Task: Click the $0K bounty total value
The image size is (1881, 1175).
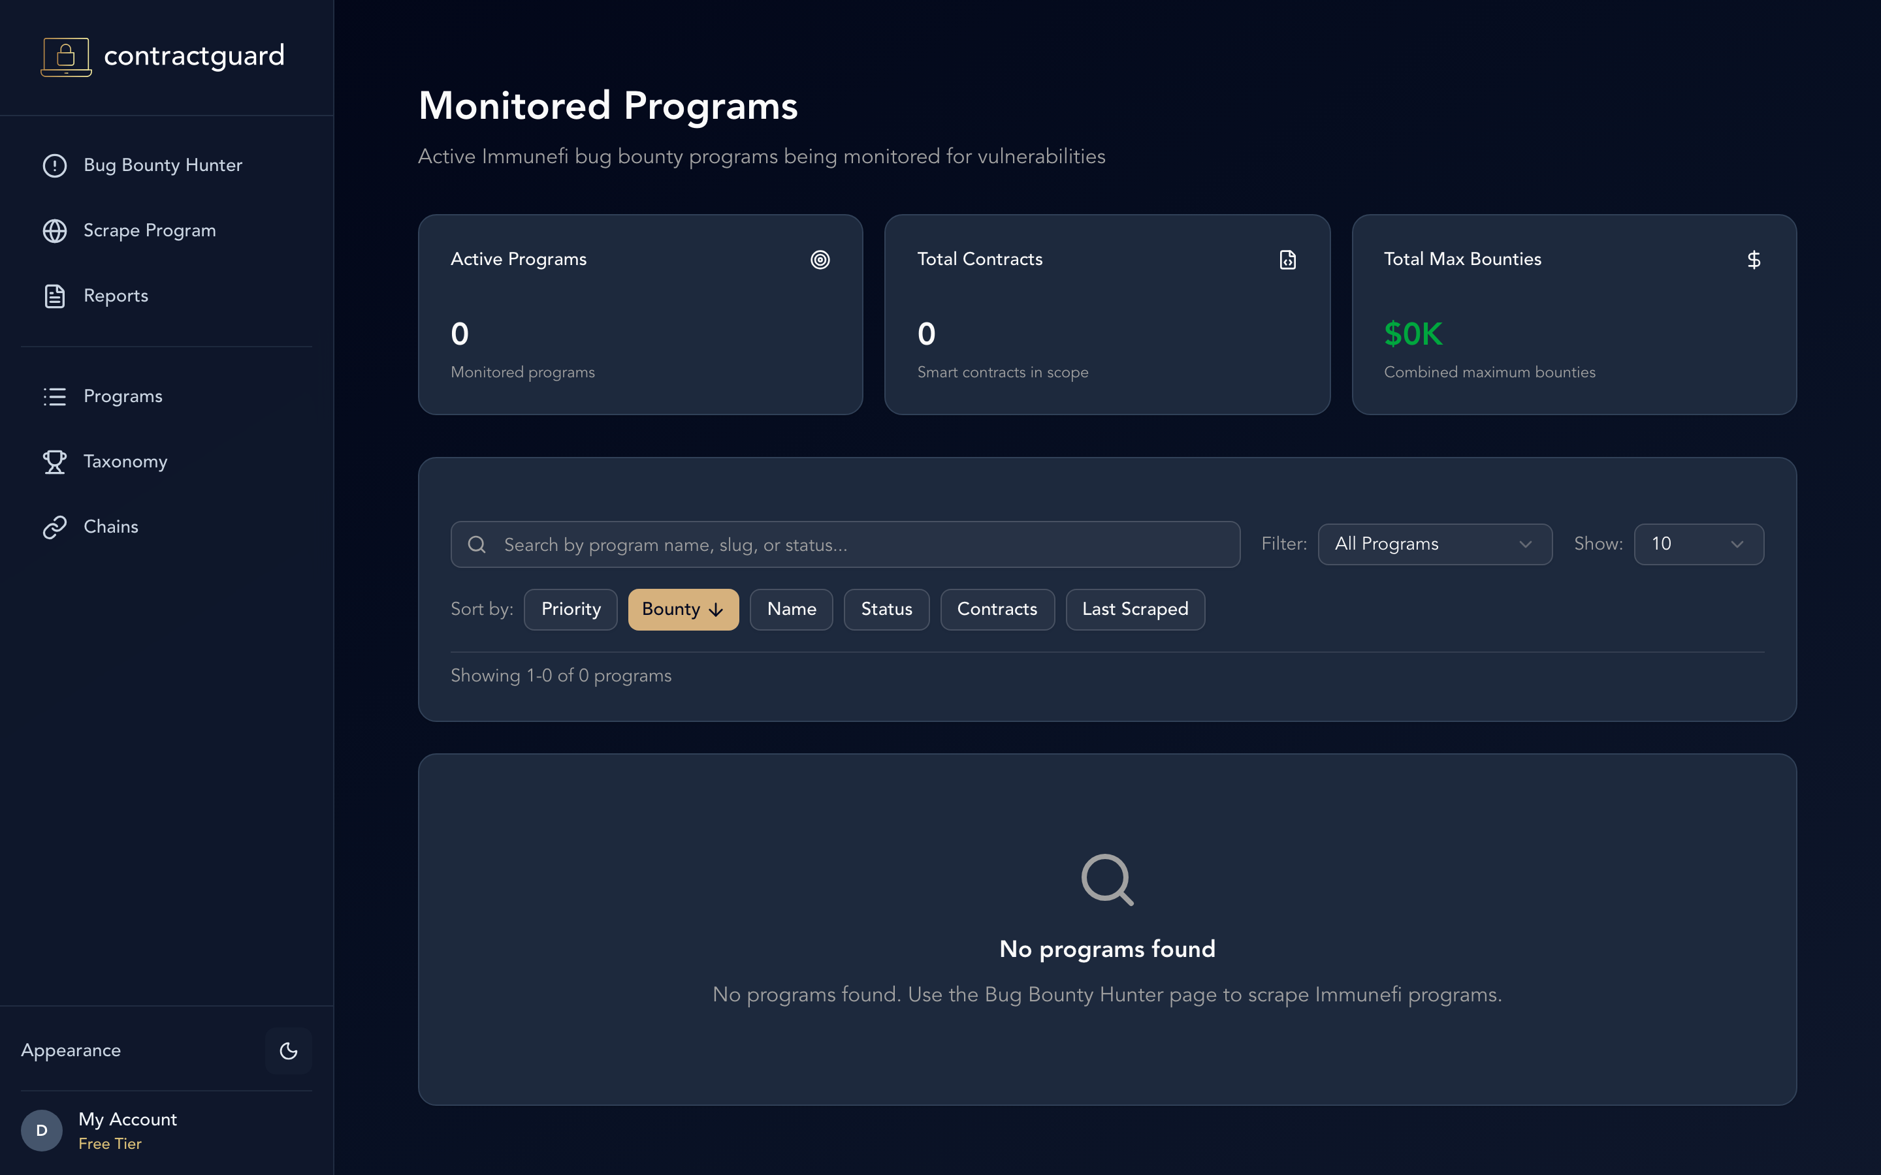Action: (1412, 334)
